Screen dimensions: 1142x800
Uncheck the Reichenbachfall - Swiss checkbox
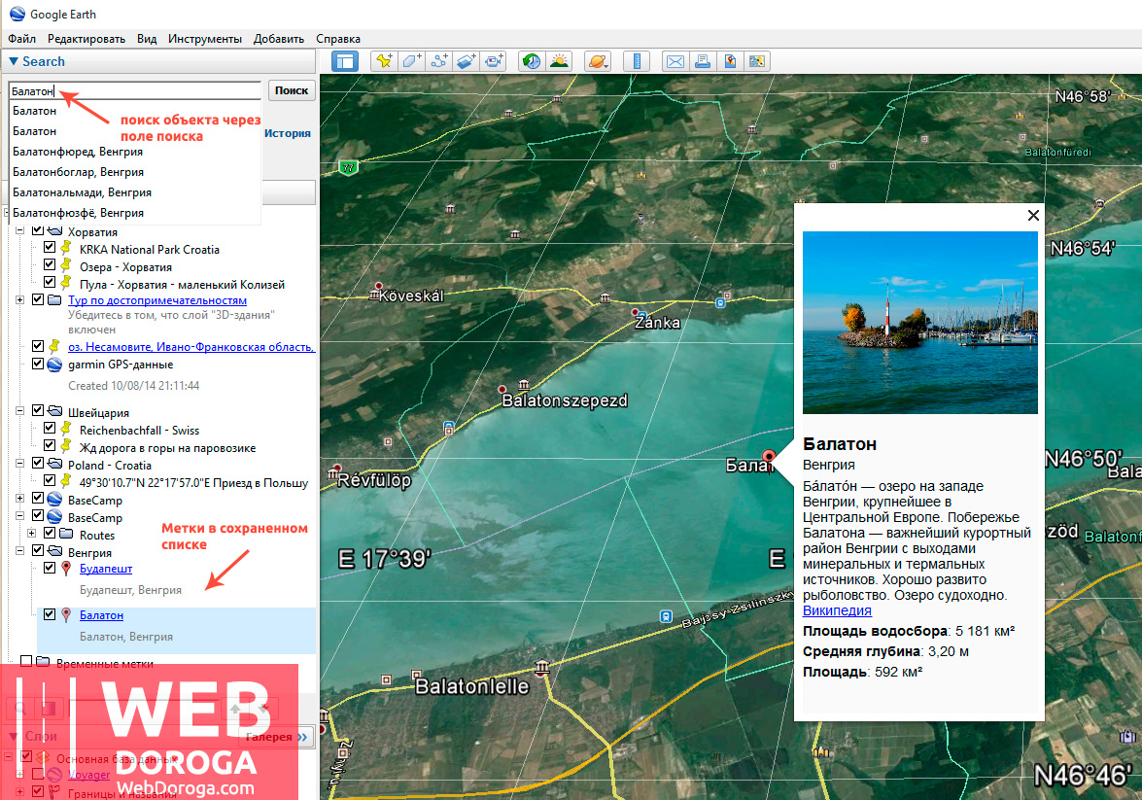[50, 429]
